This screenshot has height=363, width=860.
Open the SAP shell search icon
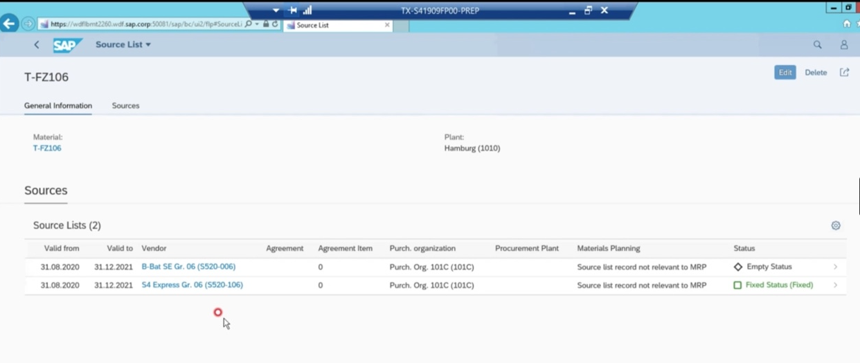[818, 44]
